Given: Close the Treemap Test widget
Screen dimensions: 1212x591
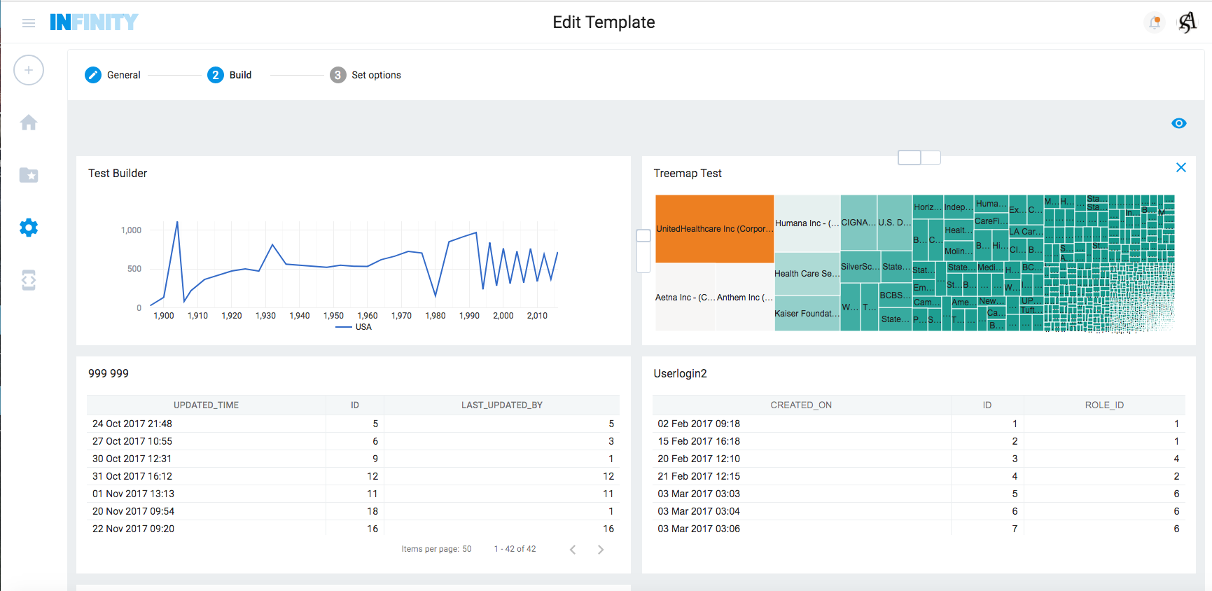Looking at the screenshot, I should coord(1181,167).
